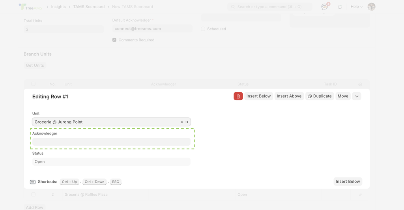Image resolution: width=404 pixels, height=210 pixels.
Task: Click the TreeAMS logo
Action: point(30,7)
